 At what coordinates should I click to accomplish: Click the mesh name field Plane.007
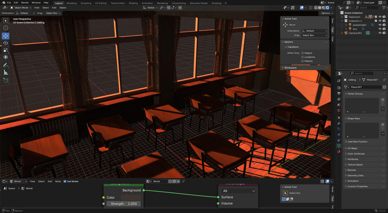point(365,87)
